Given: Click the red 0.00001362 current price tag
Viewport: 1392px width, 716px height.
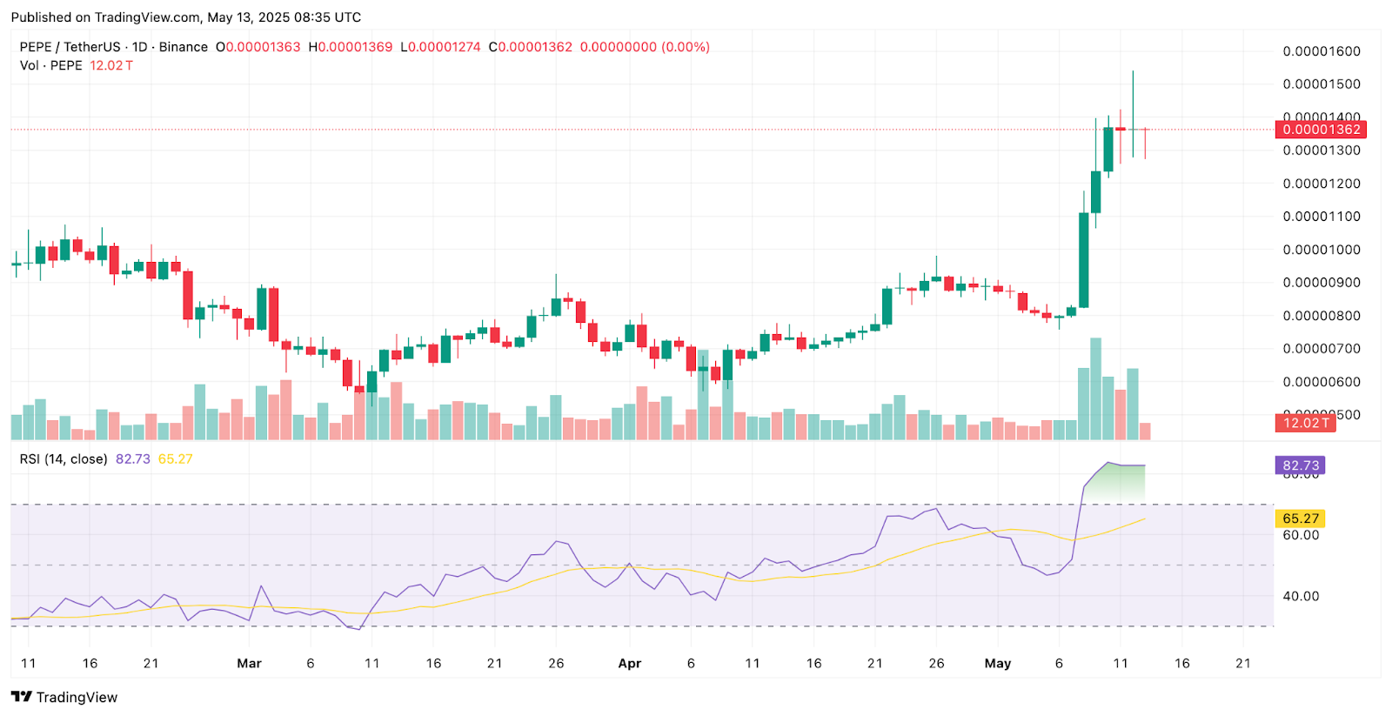Looking at the screenshot, I should pyautogui.click(x=1320, y=130).
